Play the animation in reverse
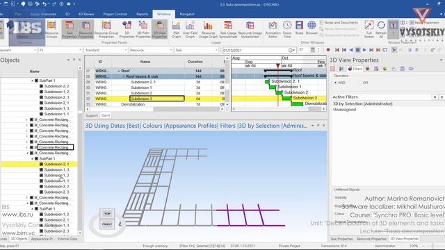445x250 pixels. click(x=350, y=50)
